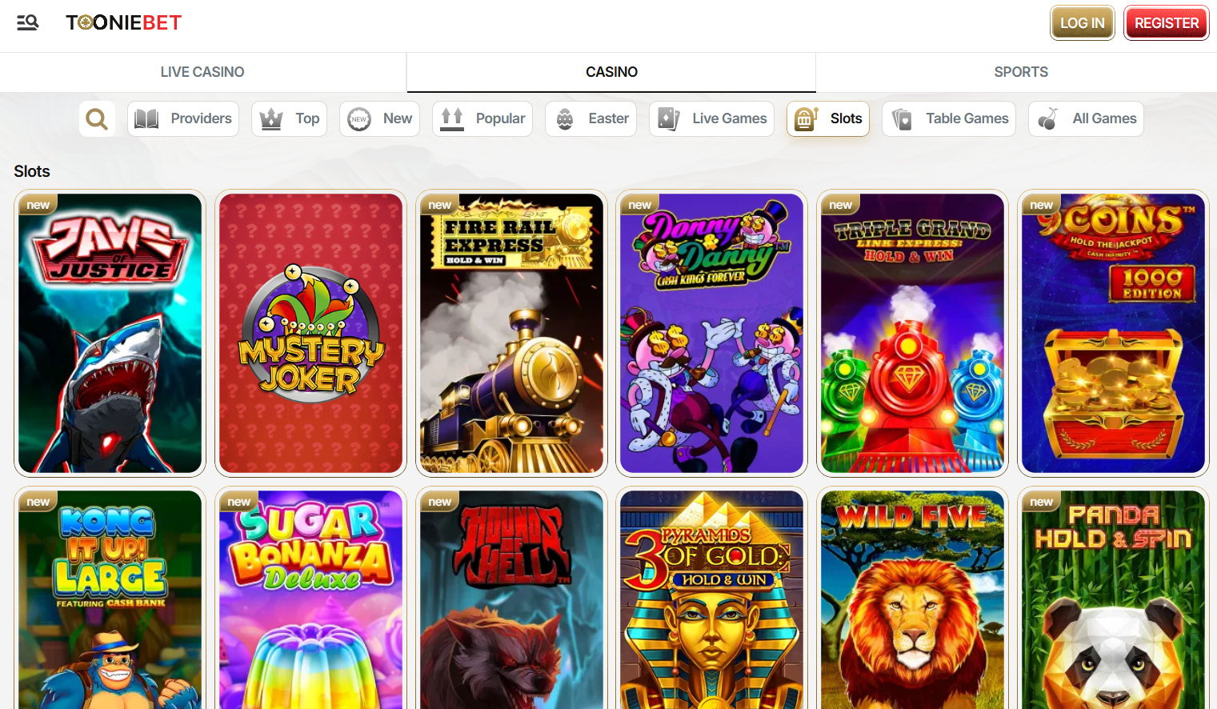Viewport: 1217px width, 709px height.
Task: Click the Easter egg filter icon
Action: click(566, 118)
